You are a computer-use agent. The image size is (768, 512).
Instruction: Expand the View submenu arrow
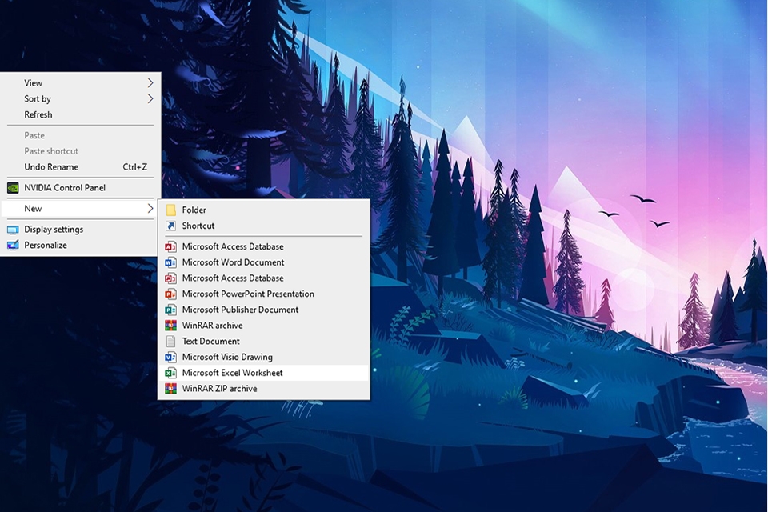pos(150,83)
